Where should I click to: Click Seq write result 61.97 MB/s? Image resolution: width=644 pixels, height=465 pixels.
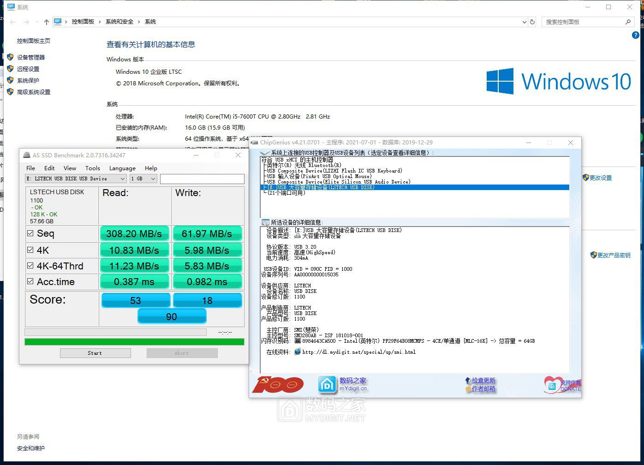(x=207, y=233)
